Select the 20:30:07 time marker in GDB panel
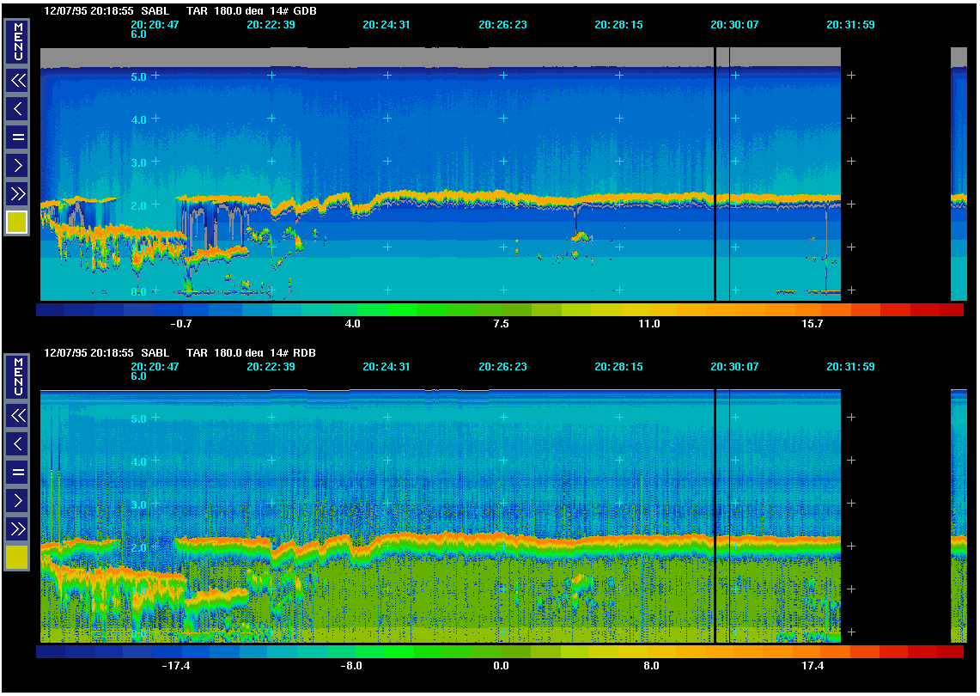980x696 pixels. [734, 25]
